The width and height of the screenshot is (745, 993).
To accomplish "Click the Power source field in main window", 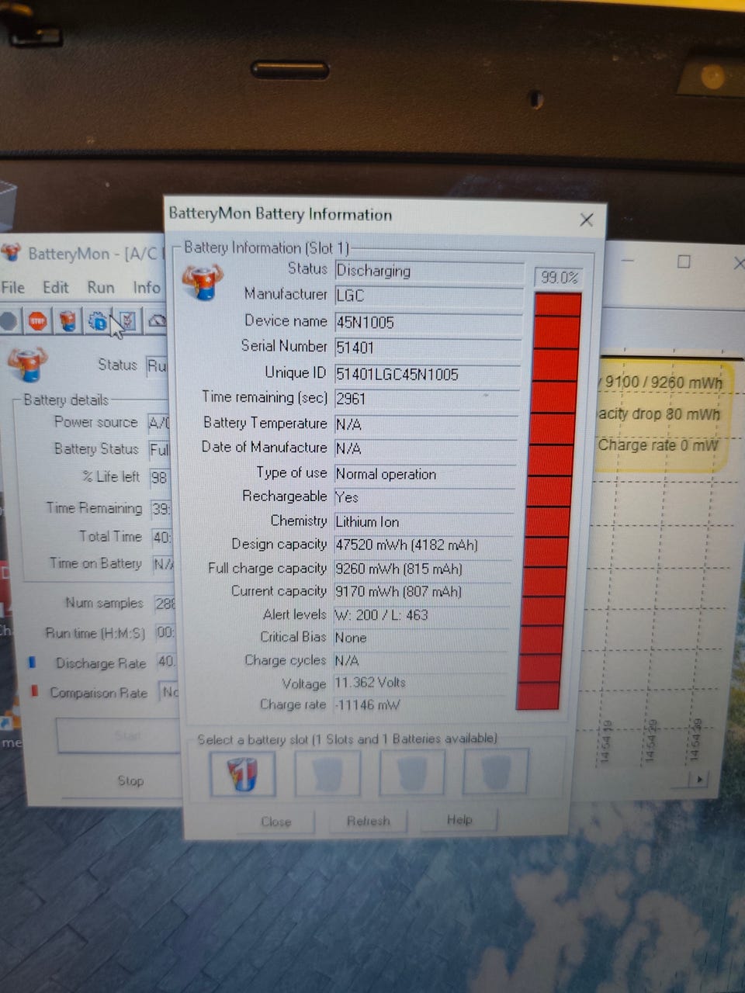I will point(159,423).
